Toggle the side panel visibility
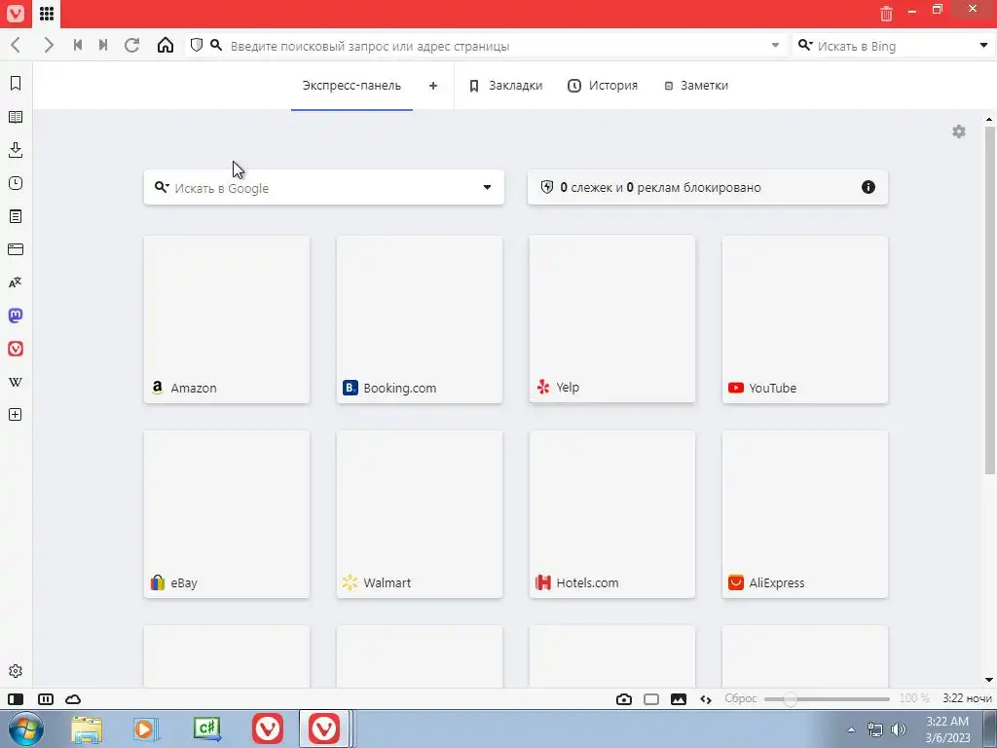997x748 pixels. click(16, 699)
